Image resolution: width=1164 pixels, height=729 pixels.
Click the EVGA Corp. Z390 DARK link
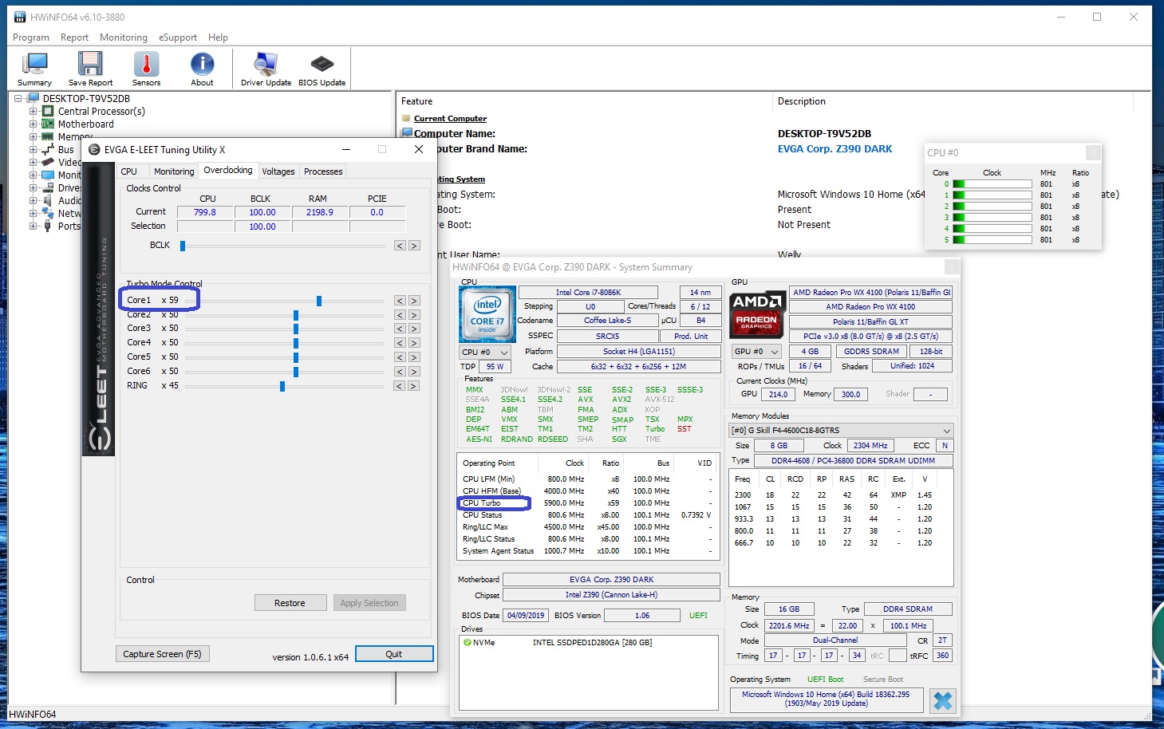click(x=835, y=149)
